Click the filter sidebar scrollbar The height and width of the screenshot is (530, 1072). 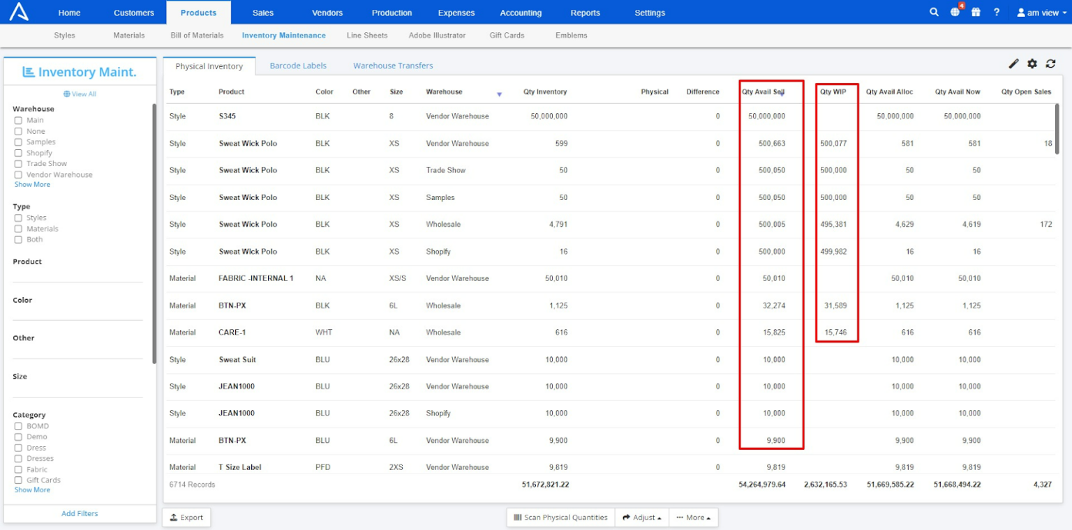(x=154, y=233)
